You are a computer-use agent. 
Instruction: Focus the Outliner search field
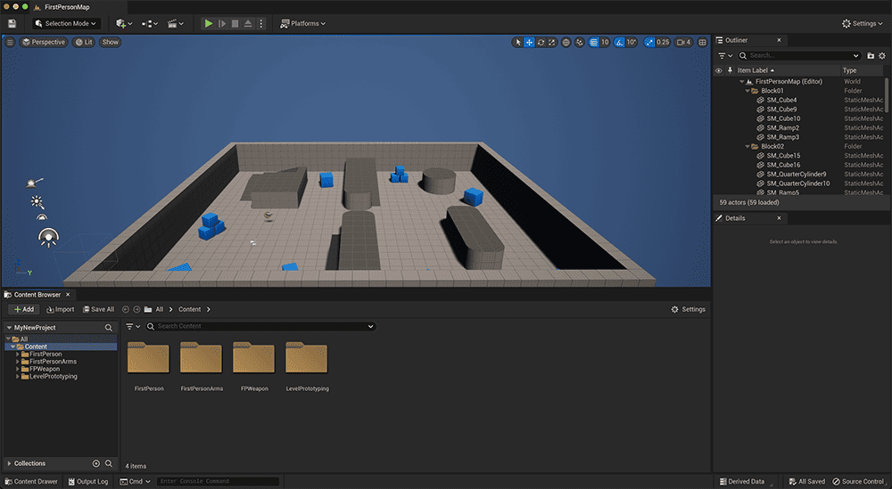(x=798, y=55)
